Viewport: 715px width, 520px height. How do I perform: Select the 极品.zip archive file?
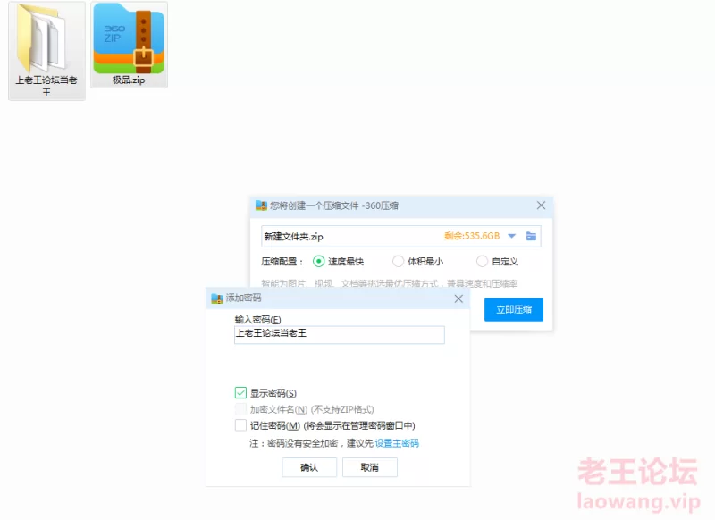tap(129, 44)
